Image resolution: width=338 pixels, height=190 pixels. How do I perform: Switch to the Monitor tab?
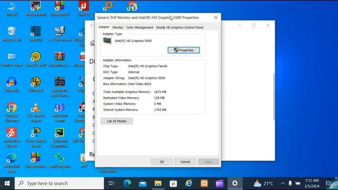pos(118,27)
